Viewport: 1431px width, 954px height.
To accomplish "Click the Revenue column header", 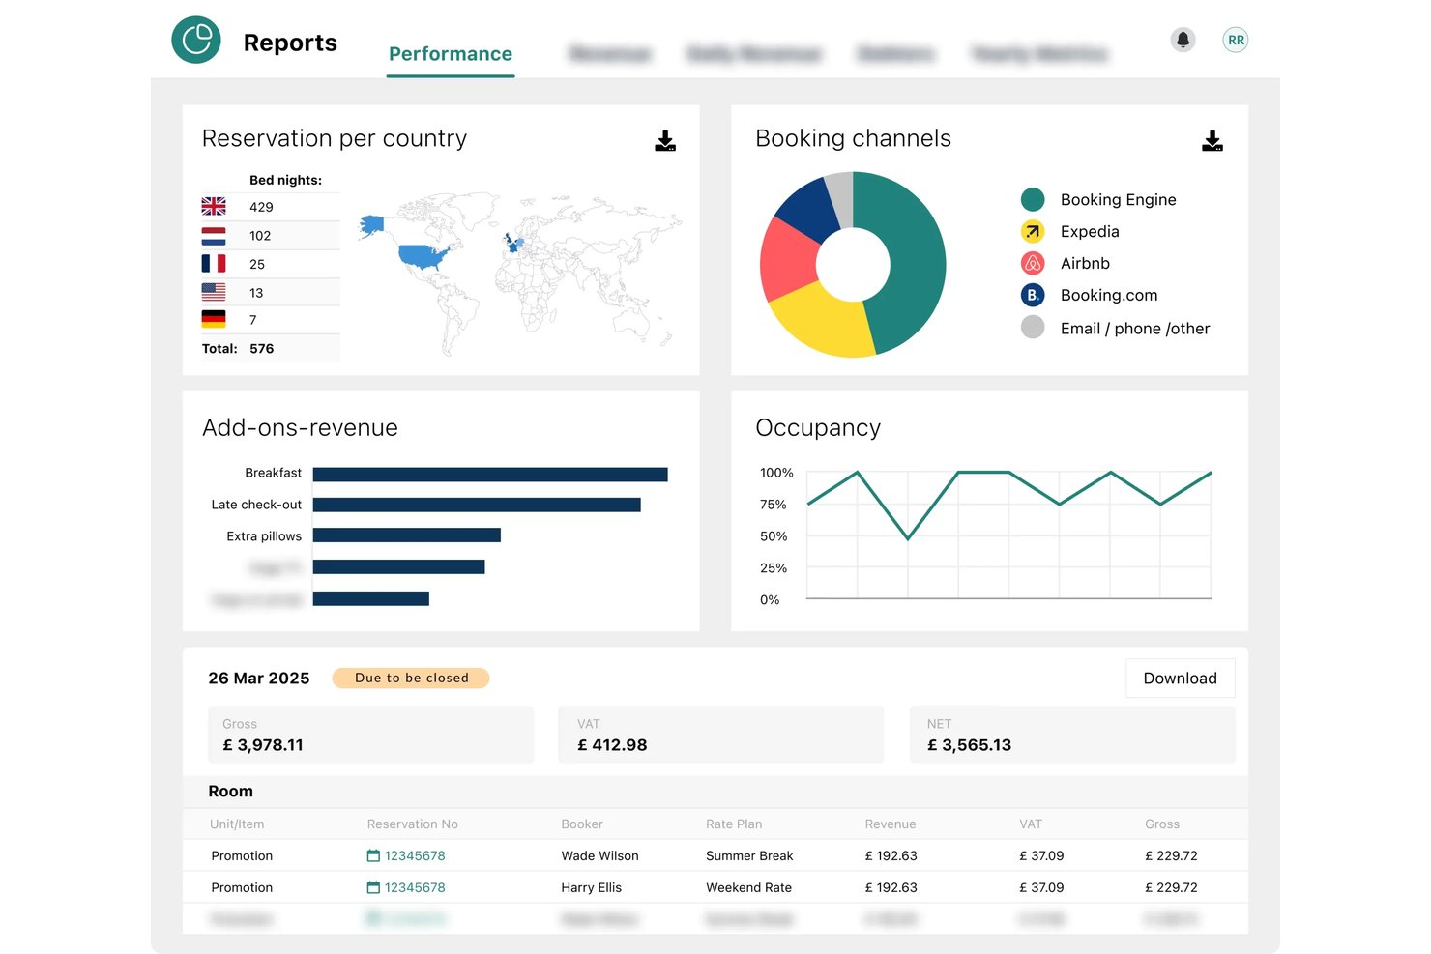I will (891, 824).
